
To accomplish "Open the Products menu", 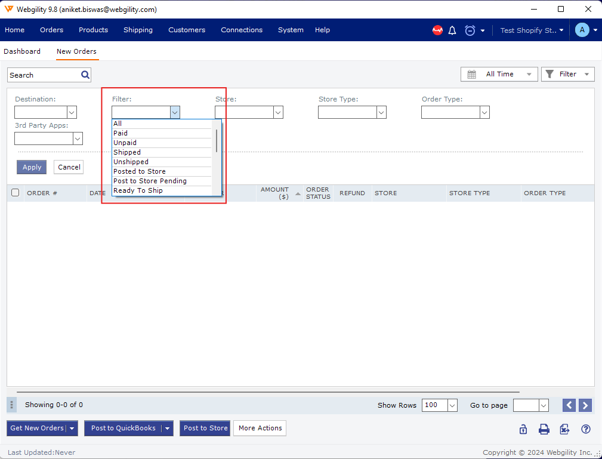I will pyautogui.click(x=93, y=30).
